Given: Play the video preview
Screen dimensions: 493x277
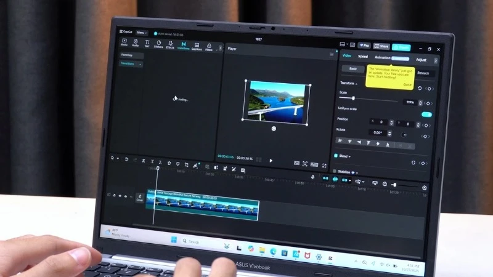Looking at the screenshot, I should (271, 161).
